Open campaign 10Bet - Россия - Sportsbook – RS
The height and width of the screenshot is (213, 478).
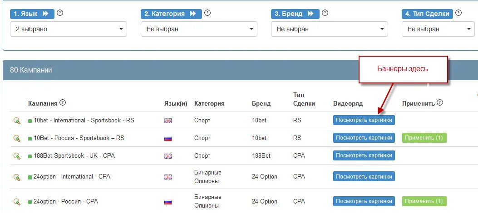pos(79,138)
